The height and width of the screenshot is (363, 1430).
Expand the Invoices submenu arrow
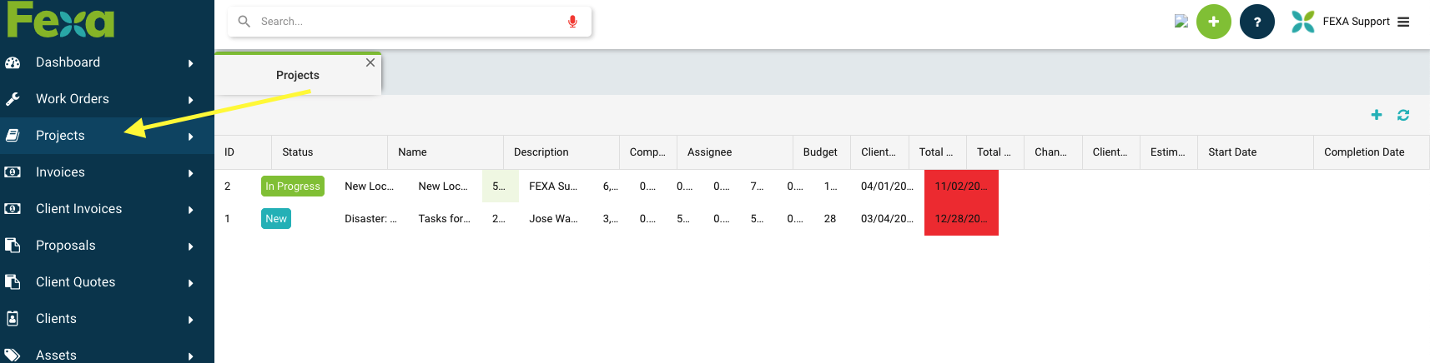pyautogui.click(x=191, y=173)
